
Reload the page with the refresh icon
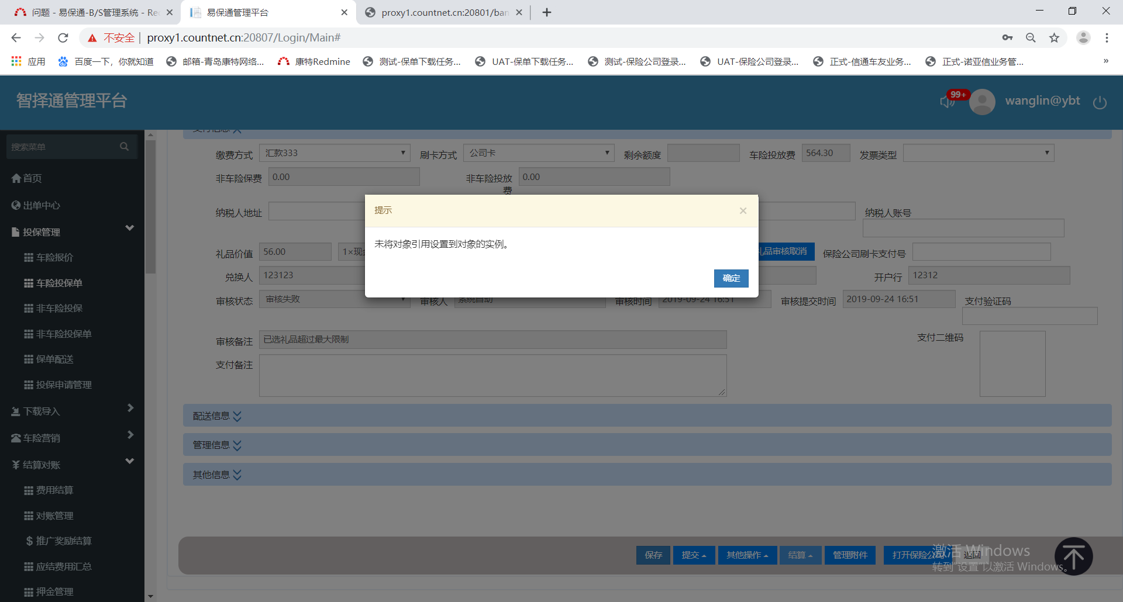(63, 38)
